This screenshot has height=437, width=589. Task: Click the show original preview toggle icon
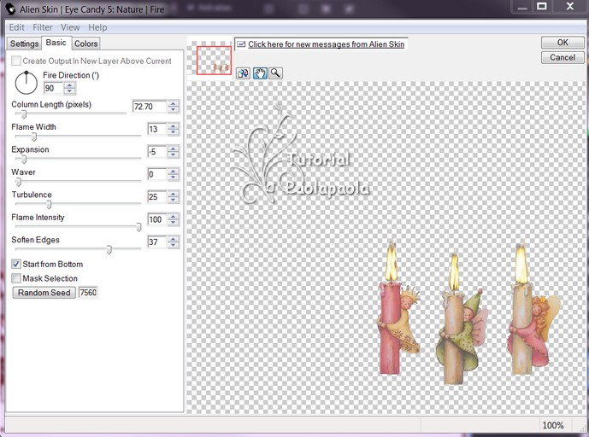click(243, 73)
